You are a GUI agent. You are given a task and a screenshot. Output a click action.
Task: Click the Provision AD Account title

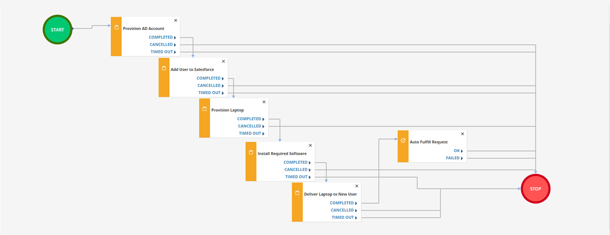coord(143,28)
